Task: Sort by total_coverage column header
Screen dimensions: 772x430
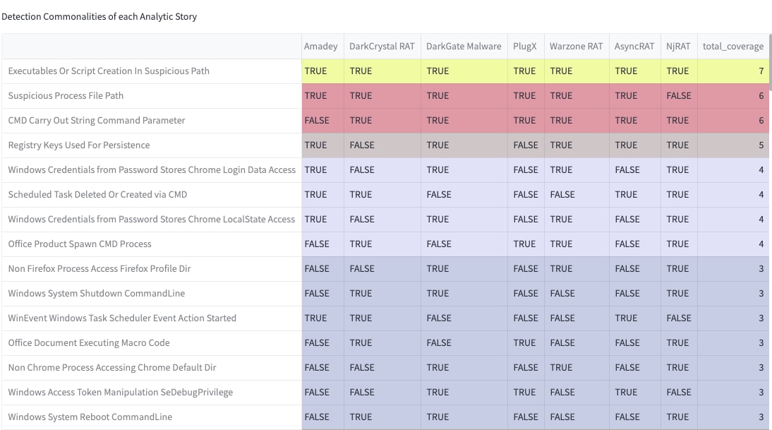Action: tap(733, 47)
